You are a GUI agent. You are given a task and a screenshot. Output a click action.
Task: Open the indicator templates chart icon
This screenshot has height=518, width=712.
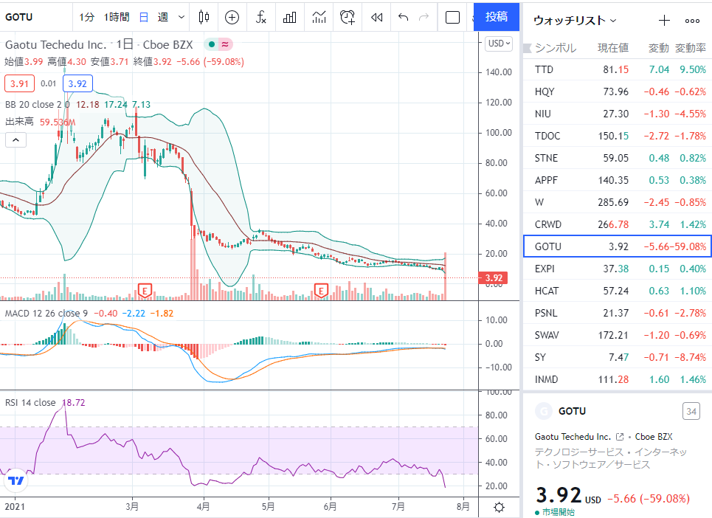[x=319, y=17]
